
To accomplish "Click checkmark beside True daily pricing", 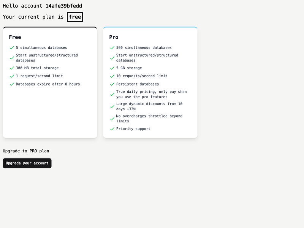I will click(x=112, y=94).
